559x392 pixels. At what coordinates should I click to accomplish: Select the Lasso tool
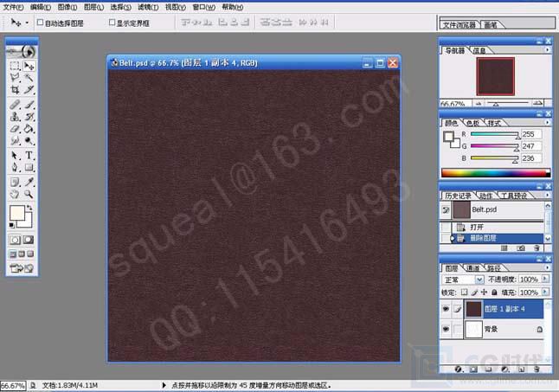coord(15,78)
